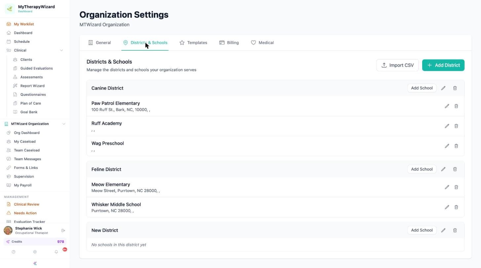The image size is (481, 268).
Task: Delete Feline District
Action: click(x=455, y=169)
